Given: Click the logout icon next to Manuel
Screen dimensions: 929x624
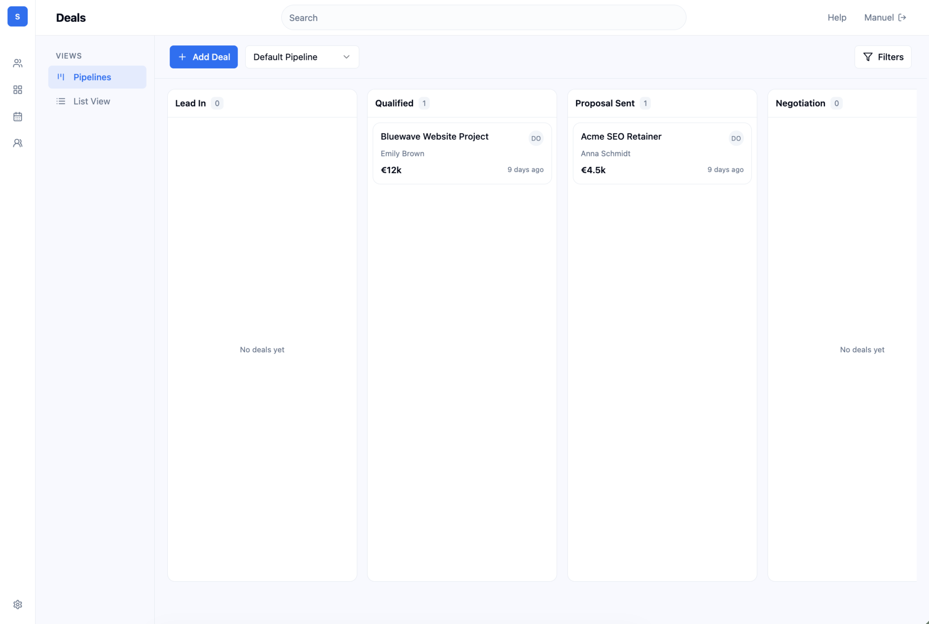Looking at the screenshot, I should 902,18.
